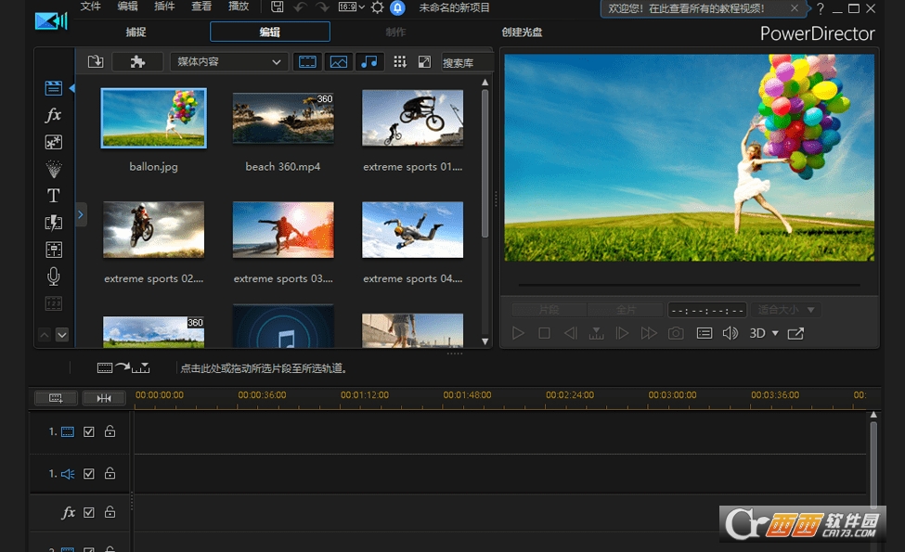This screenshot has width=905, height=552.
Task: Toggle audio files filter in library
Action: click(x=369, y=62)
